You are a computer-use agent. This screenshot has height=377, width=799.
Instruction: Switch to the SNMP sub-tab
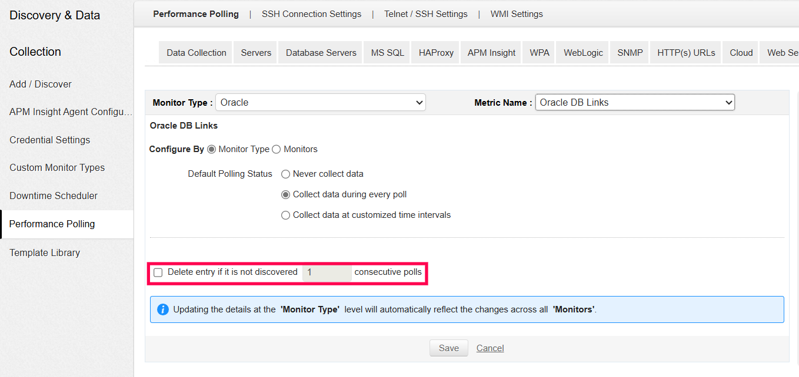pyautogui.click(x=630, y=53)
